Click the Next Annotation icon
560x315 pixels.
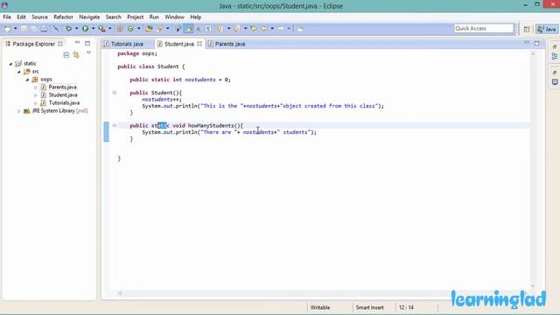point(220,29)
